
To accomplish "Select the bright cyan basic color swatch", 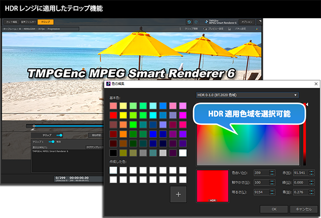I will pyautogui.click(x=153, y=115).
